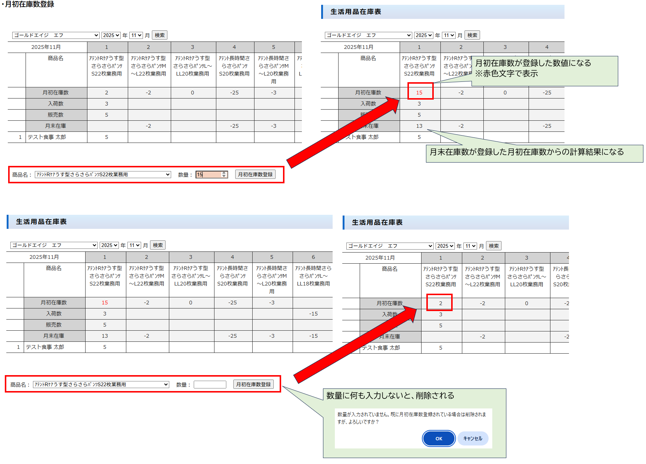Click 検索 button in the top-right panel

[472, 35]
